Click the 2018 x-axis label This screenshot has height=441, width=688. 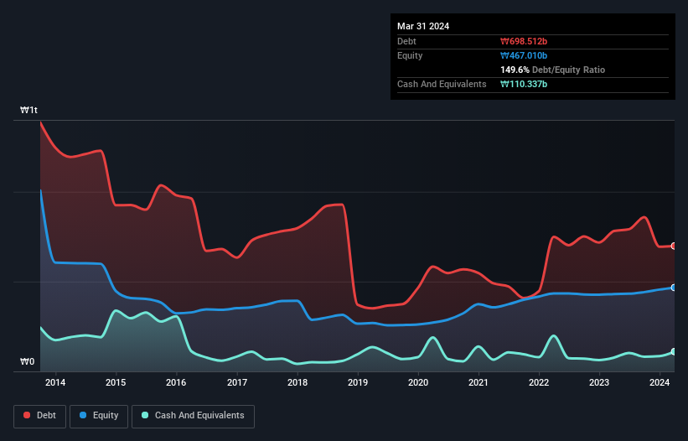tap(297, 382)
